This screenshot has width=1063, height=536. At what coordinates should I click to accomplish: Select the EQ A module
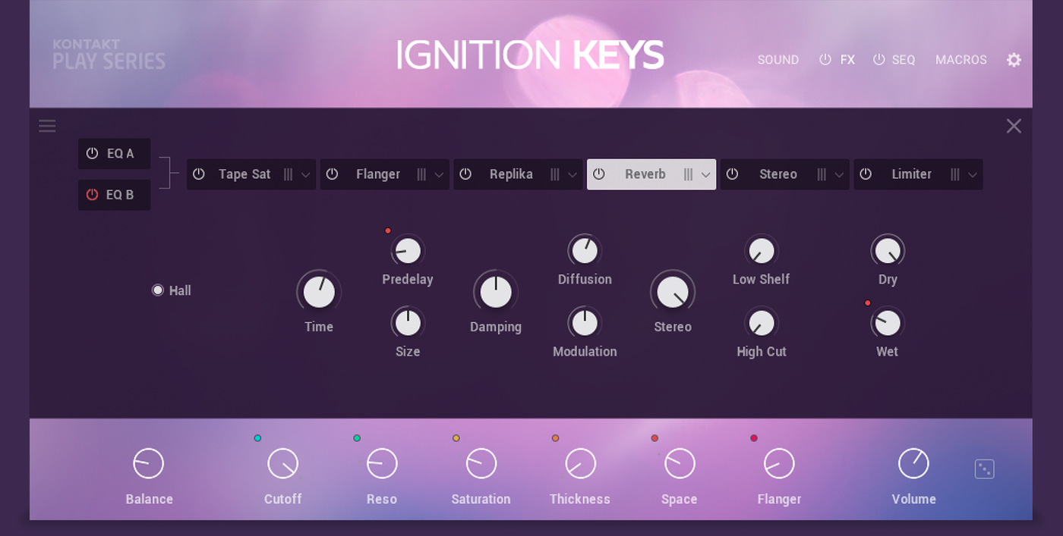pyautogui.click(x=114, y=154)
